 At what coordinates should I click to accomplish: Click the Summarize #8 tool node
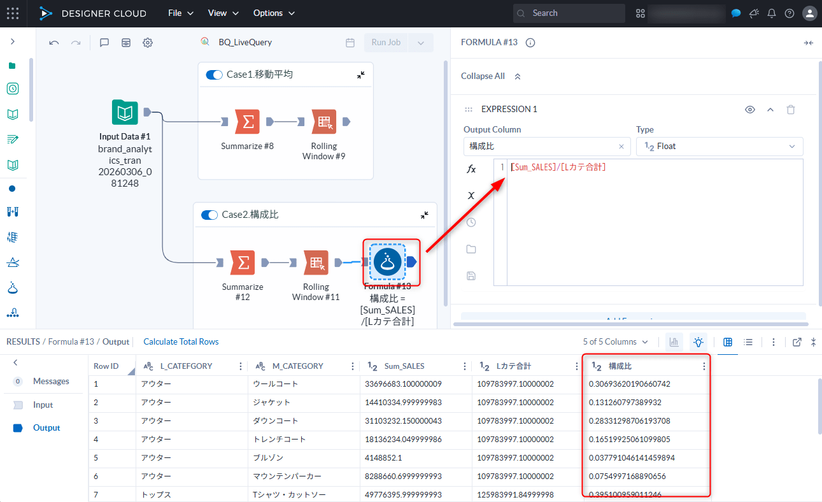pos(247,122)
